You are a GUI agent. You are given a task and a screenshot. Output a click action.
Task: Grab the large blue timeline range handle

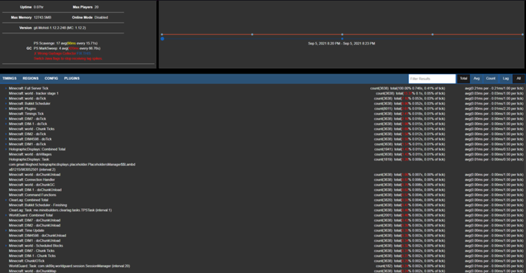tap(162, 39)
